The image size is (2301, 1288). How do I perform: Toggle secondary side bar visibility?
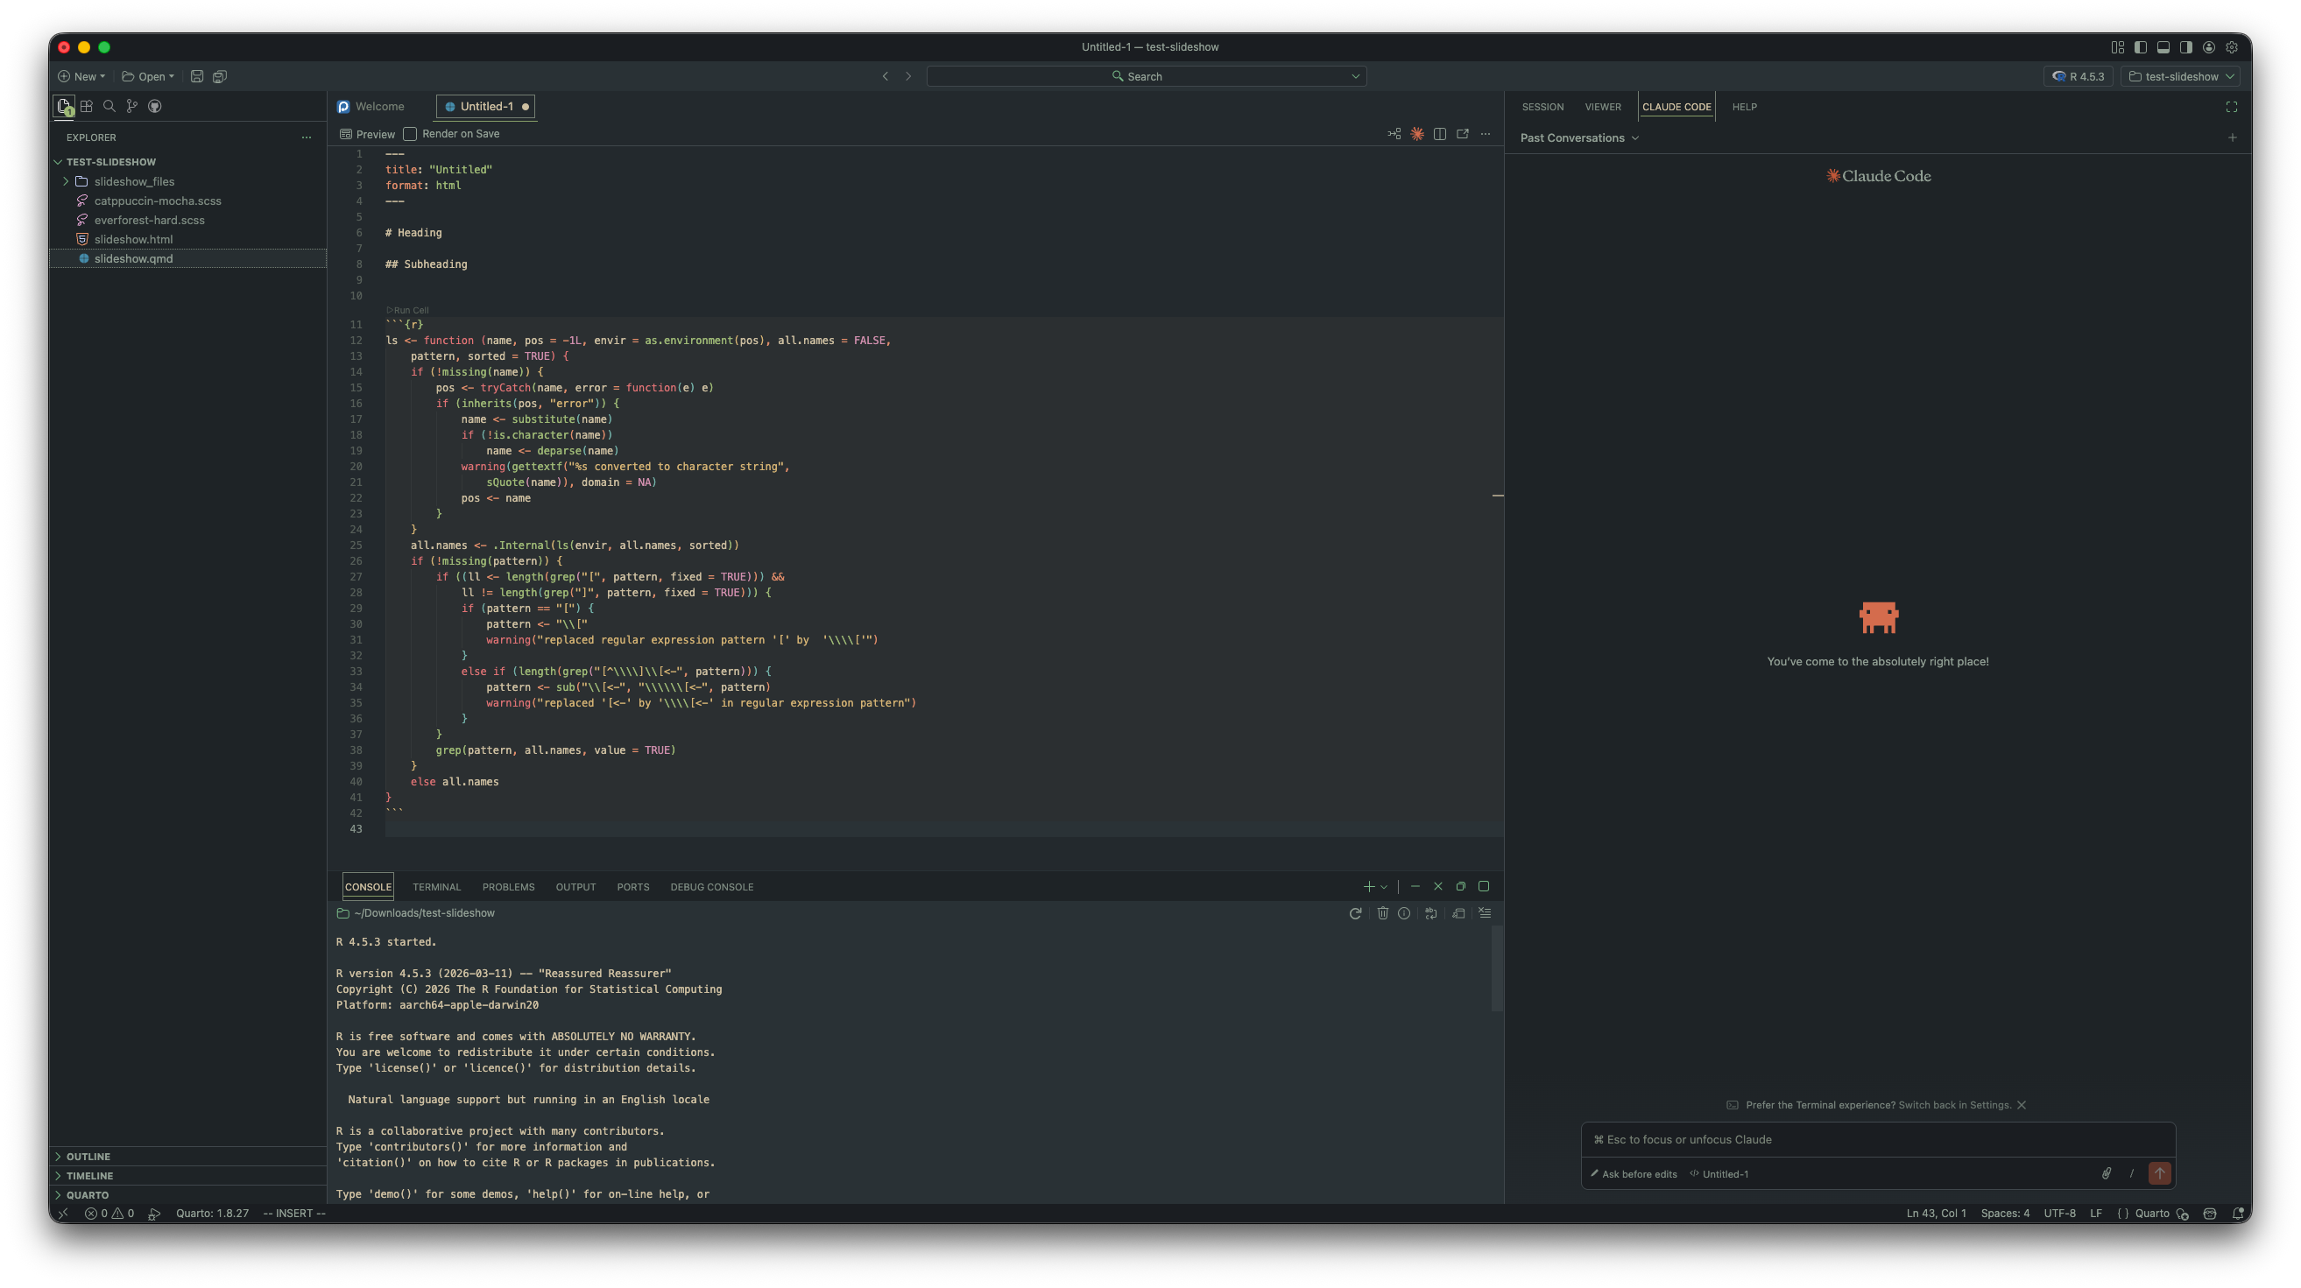[2185, 47]
